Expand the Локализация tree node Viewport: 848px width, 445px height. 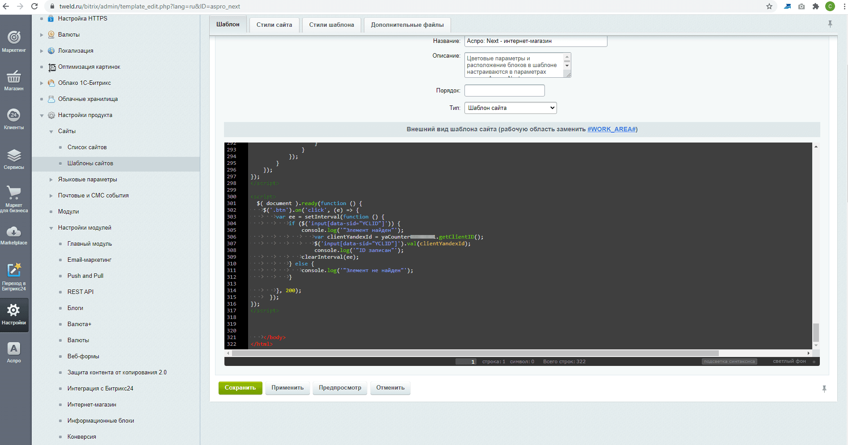tap(42, 51)
